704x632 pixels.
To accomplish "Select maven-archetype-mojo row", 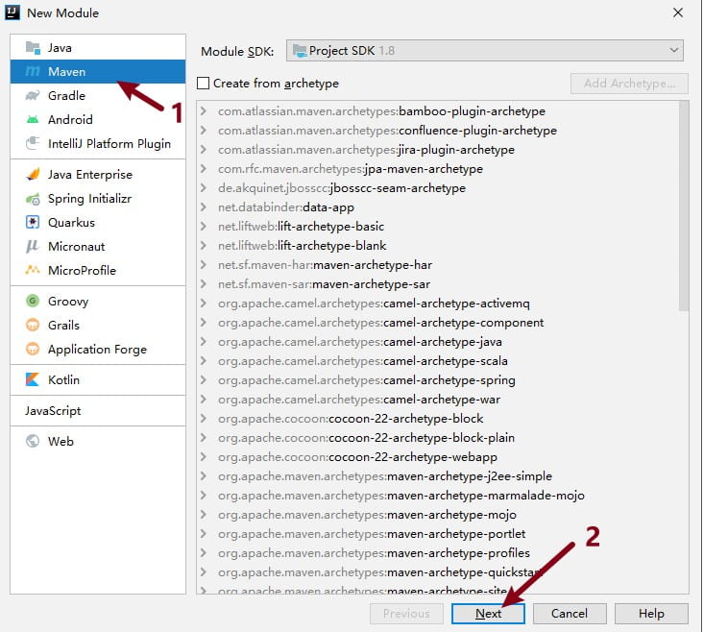I will point(438,515).
